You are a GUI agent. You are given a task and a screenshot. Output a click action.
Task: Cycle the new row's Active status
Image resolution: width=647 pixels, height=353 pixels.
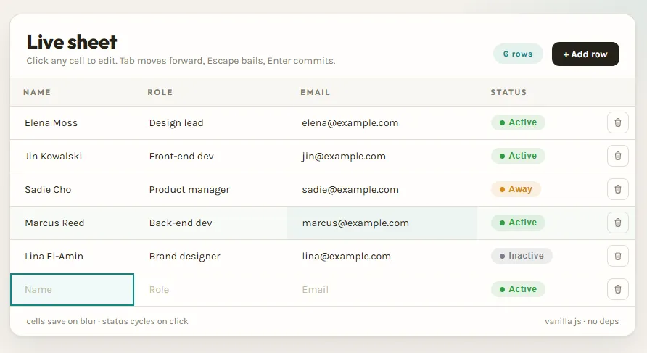tap(518, 289)
